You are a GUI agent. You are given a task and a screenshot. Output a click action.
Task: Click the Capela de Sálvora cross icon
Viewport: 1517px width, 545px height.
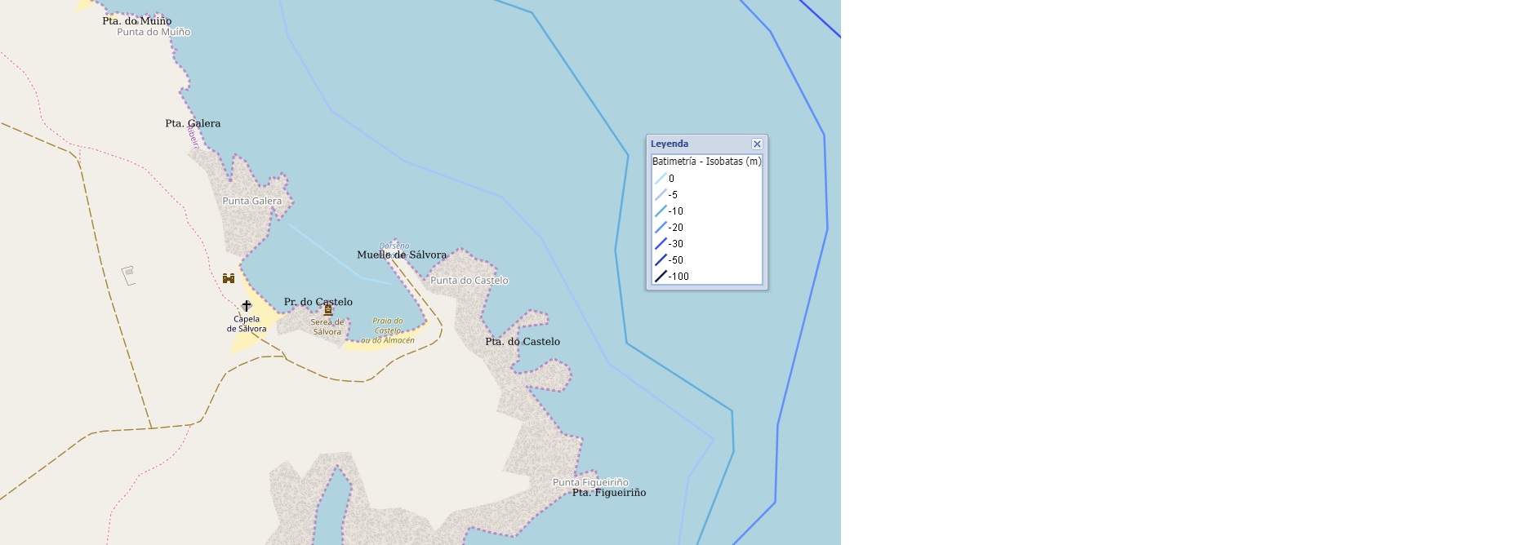pos(247,306)
